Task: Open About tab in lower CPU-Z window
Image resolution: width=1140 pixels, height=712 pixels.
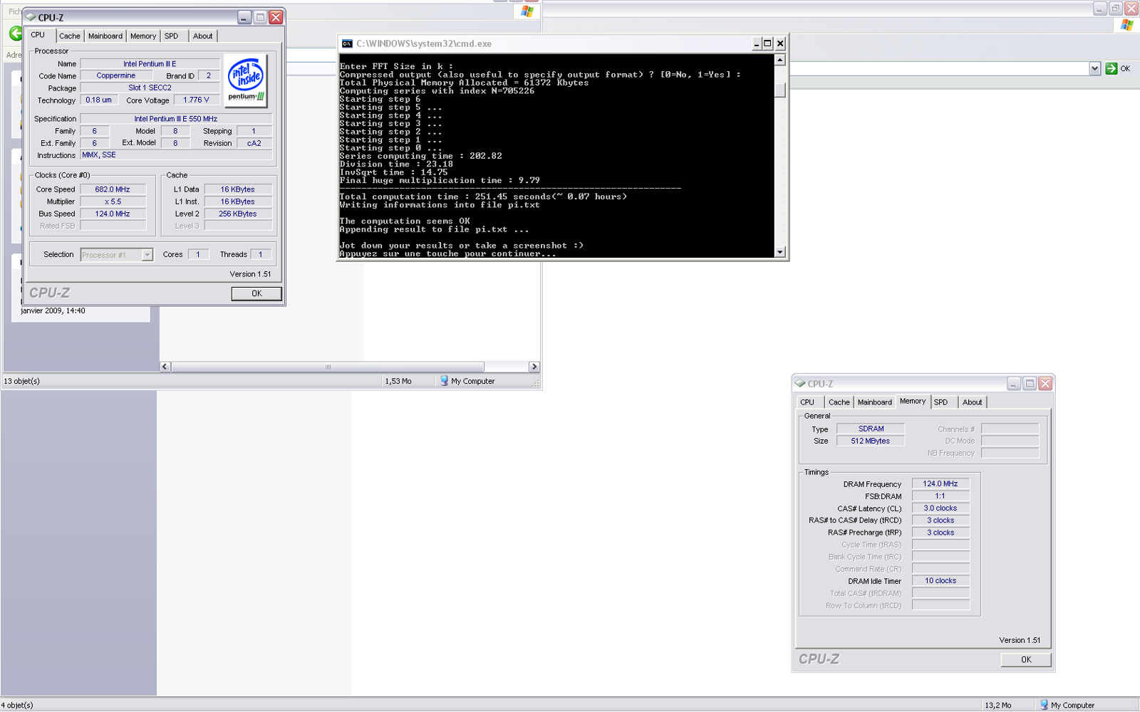Action: click(x=973, y=402)
